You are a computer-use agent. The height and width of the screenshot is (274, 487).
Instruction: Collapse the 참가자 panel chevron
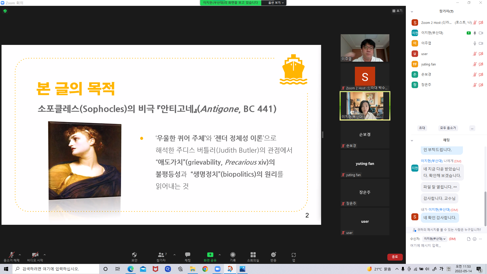pos(412,12)
